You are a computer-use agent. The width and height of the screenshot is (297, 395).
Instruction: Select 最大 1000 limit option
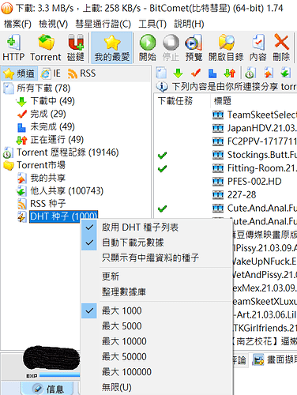pyautogui.click(x=157, y=310)
